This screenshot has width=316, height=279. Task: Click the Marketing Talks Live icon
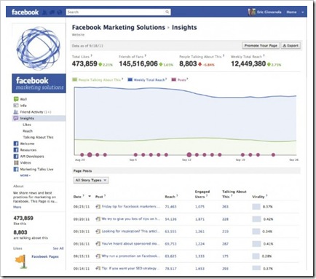(16, 169)
